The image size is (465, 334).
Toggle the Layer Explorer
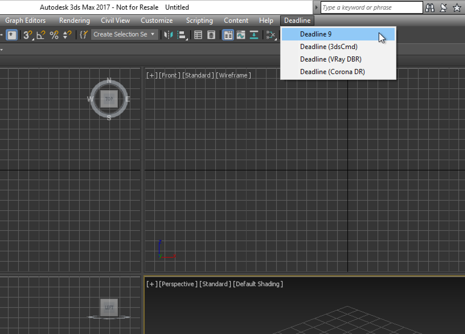(x=211, y=35)
